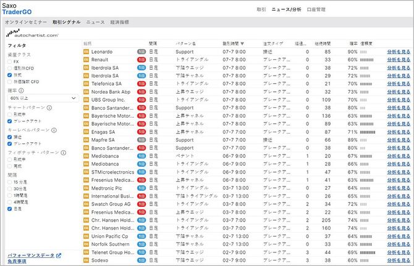Click the Saxo TraderGO logo

17,9
